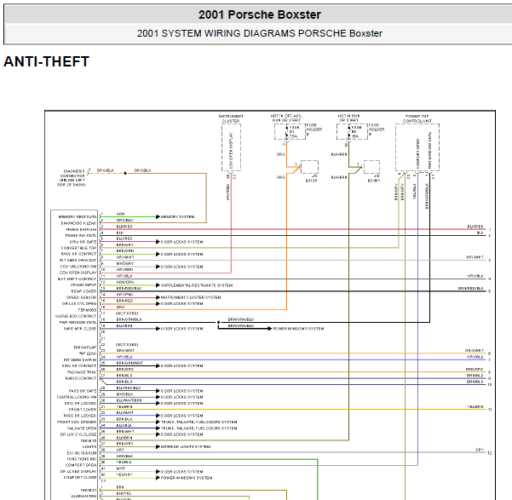Click the 'COMFORT CLOSE' pin label

pos(80,478)
